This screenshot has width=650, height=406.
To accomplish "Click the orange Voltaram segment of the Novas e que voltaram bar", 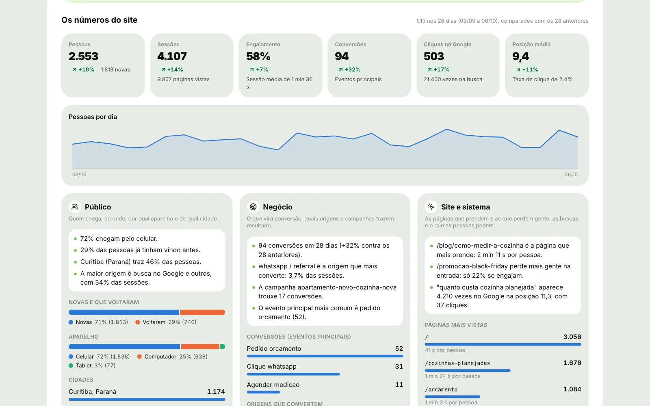I will click(202, 313).
